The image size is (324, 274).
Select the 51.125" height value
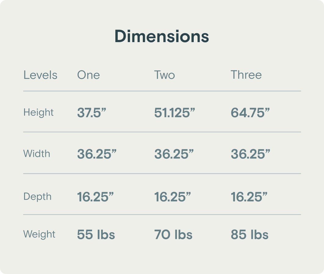point(175,113)
